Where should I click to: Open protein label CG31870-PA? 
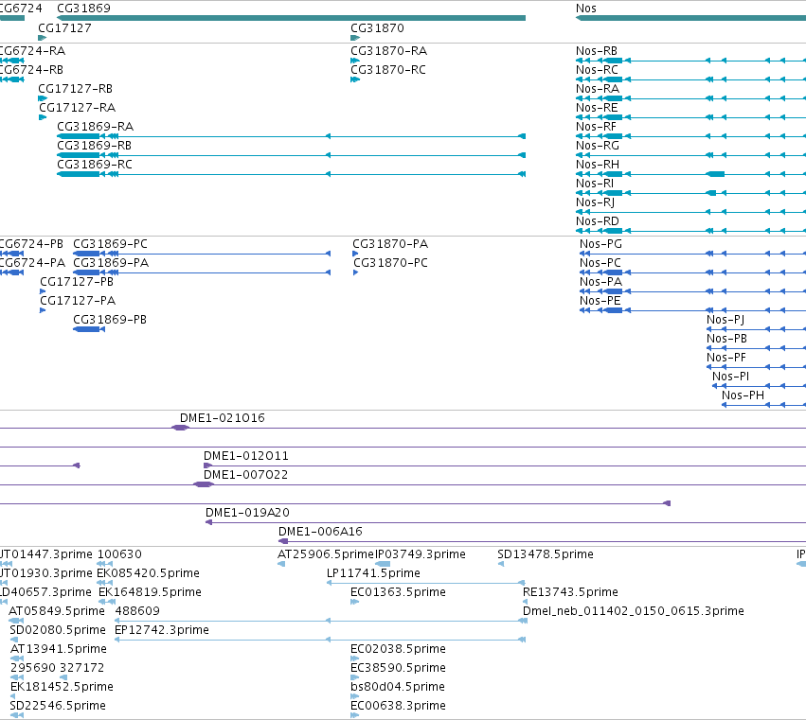390,244
